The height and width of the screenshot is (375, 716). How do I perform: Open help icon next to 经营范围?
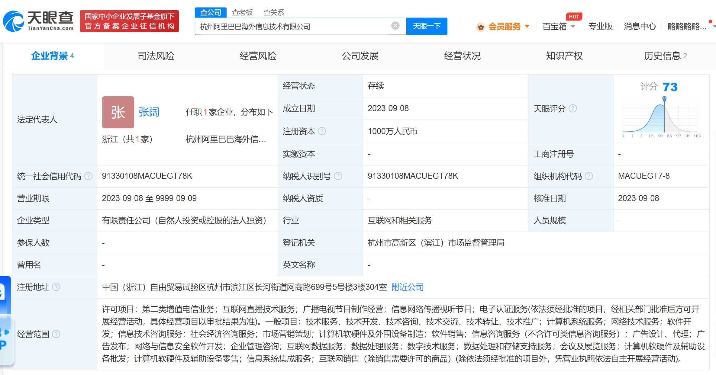point(56,334)
